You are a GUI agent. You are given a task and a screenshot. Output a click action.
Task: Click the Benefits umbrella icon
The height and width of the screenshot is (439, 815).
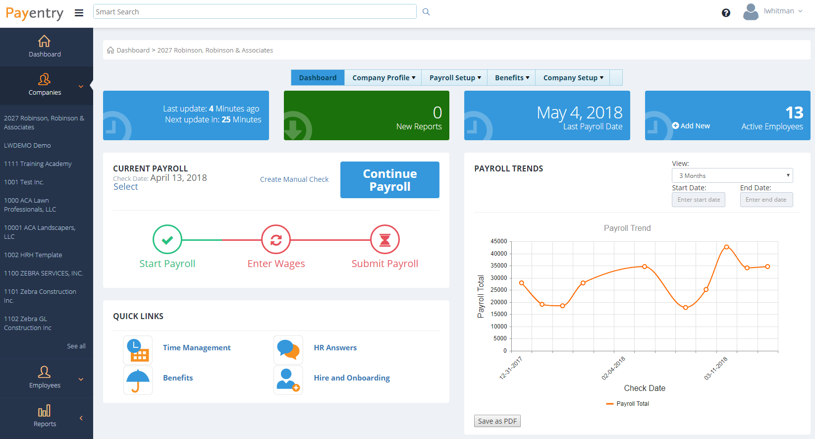[x=138, y=380]
